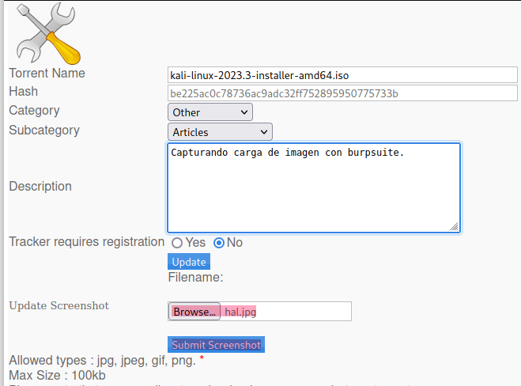
Task: Click the Torrent Name label text
Action: click(x=47, y=73)
